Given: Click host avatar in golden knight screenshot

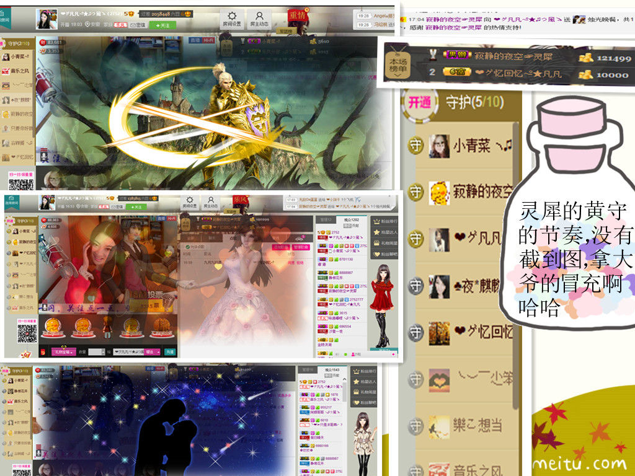Looking at the screenshot, I should 47,19.
